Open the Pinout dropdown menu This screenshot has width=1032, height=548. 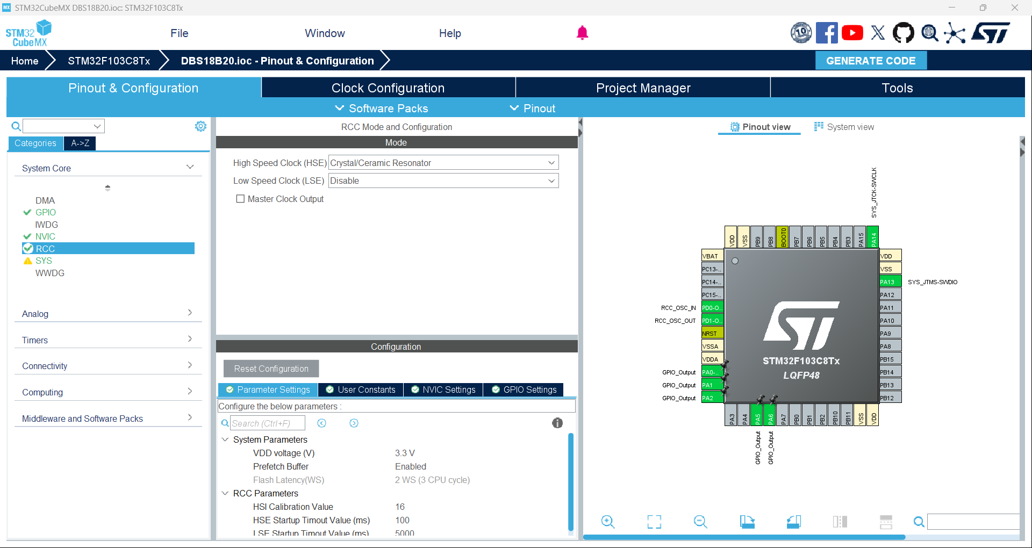coord(532,109)
